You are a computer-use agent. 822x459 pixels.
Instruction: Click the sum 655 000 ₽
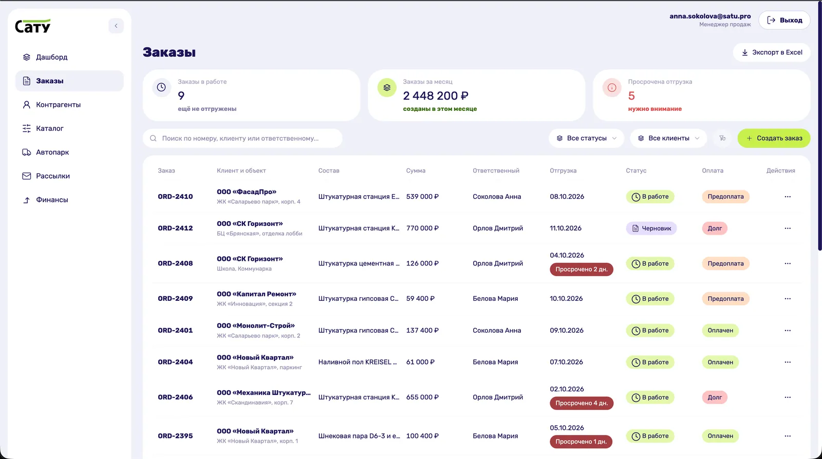tap(422, 397)
